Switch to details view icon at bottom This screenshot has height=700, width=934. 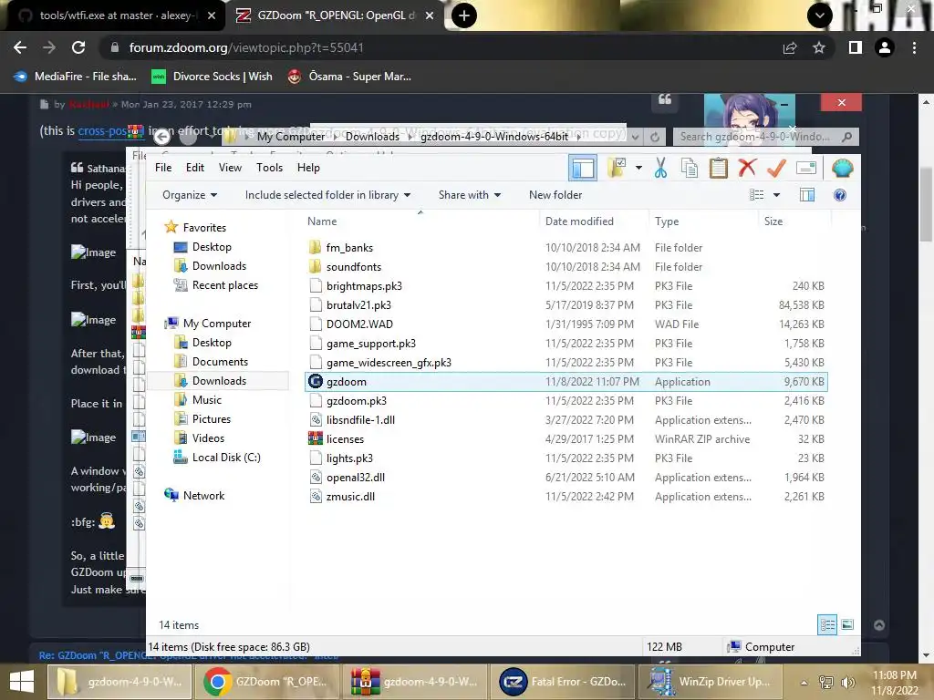point(827,624)
